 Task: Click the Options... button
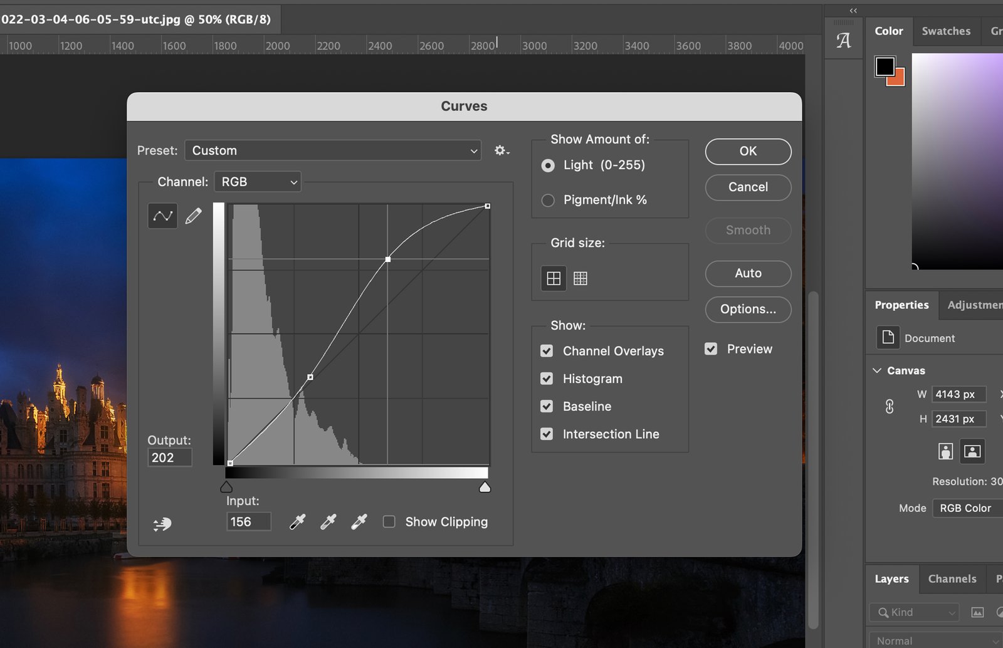coord(748,309)
